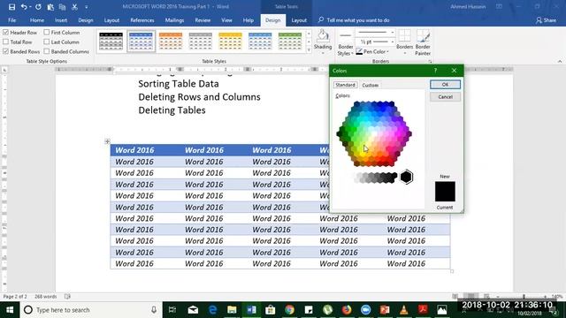The width and height of the screenshot is (566, 318).
Task: Open Borders dialog launcher in Borders group
Action: (431, 61)
